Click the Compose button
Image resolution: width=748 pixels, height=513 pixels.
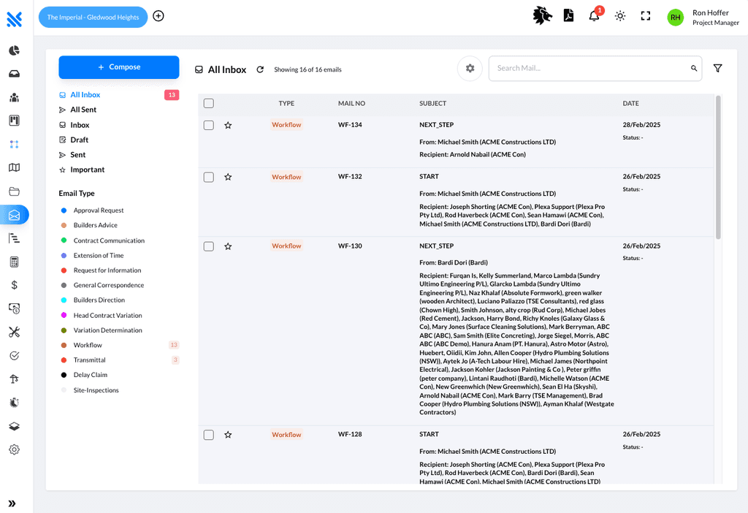[118, 66]
